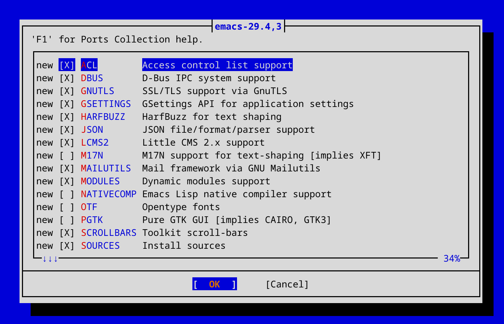Screen dimensions: 504x324
Task: Click the 'Little CMS 2.x support' description
Action: (x=204, y=142)
